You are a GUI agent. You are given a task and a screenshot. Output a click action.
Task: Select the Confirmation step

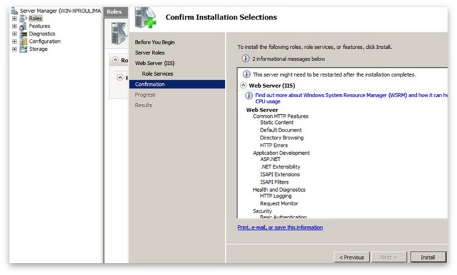(177, 84)
